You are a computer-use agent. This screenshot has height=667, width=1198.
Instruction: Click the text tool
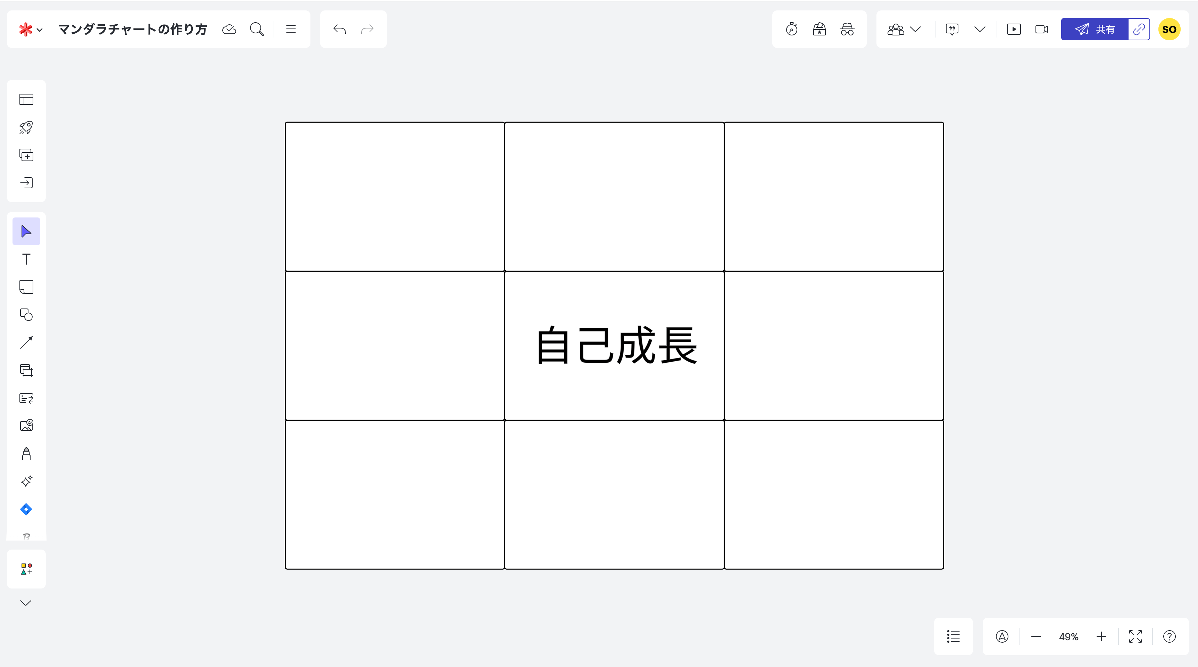27,259
